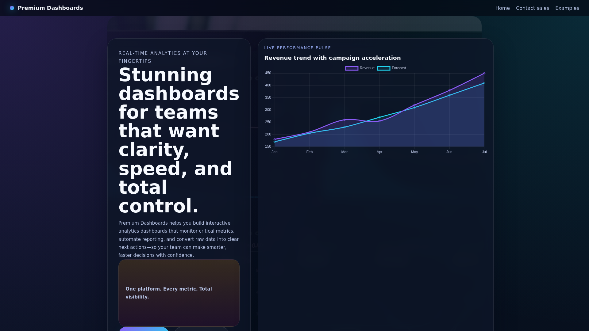Screen dimensions: 589x331
Task: Click the Jul x-axis label
Action: coord(484,152)
